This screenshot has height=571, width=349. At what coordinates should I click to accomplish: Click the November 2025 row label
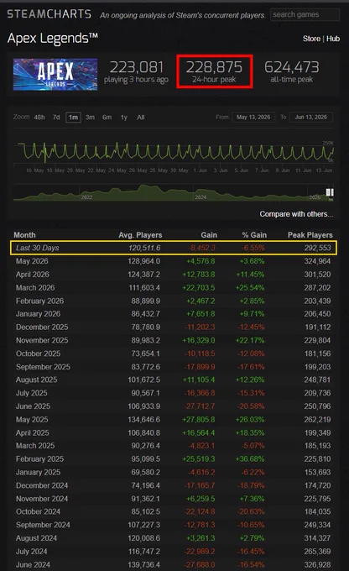tap(42, 340)
